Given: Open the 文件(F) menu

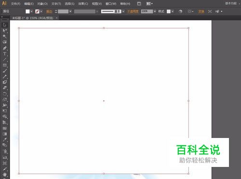Looking at the screenshot, I should click(15, 4).
